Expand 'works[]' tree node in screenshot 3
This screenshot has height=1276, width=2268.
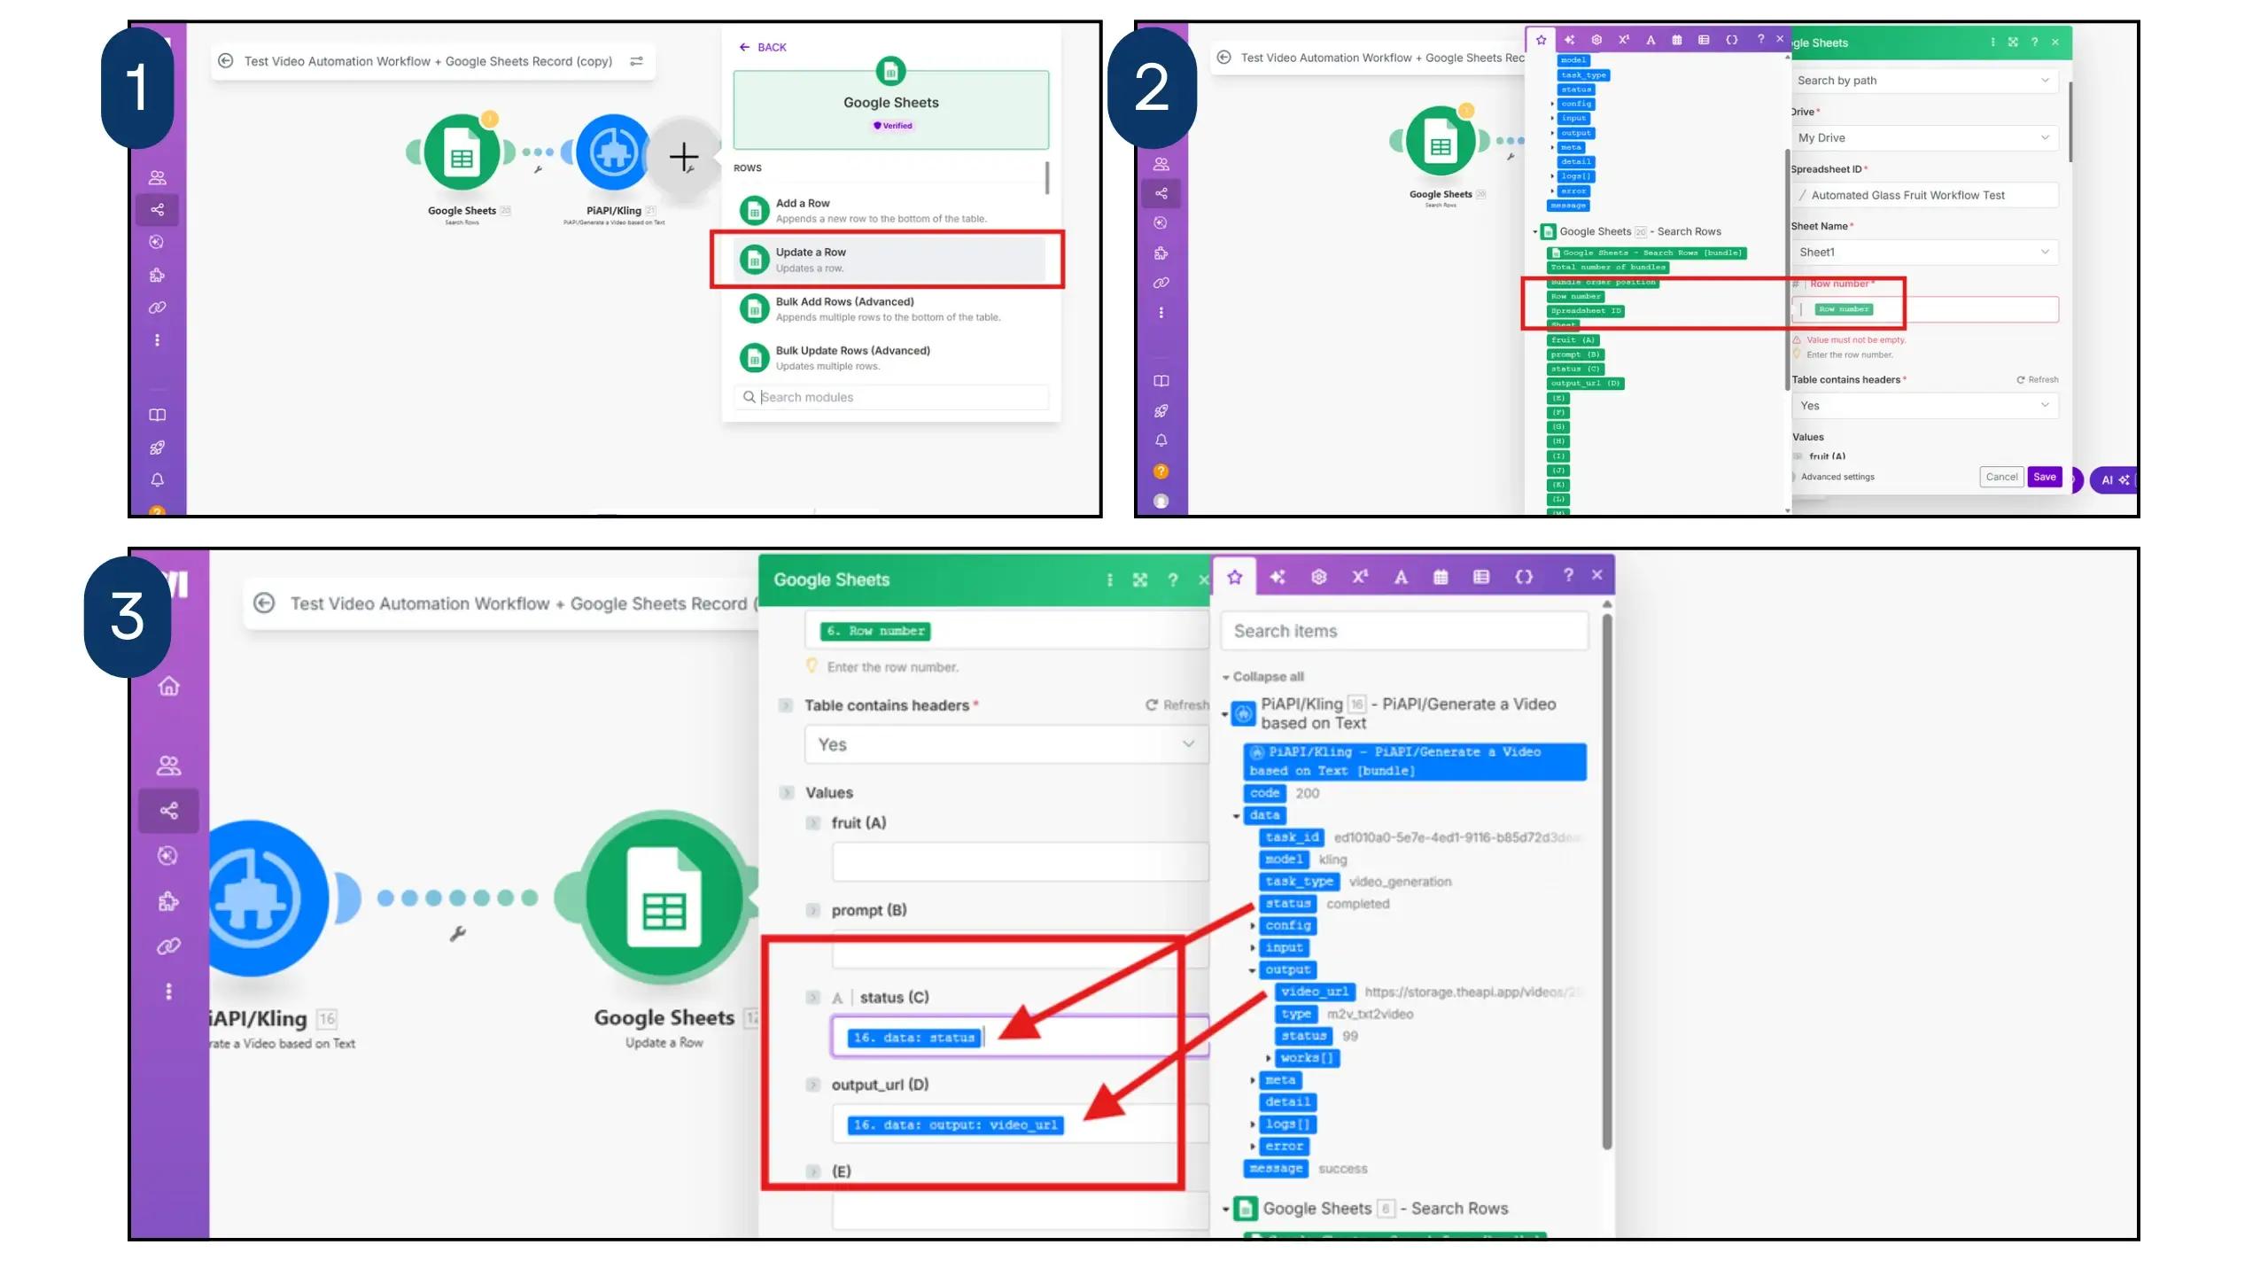pyautogui.click(x=1268, y=1058)
